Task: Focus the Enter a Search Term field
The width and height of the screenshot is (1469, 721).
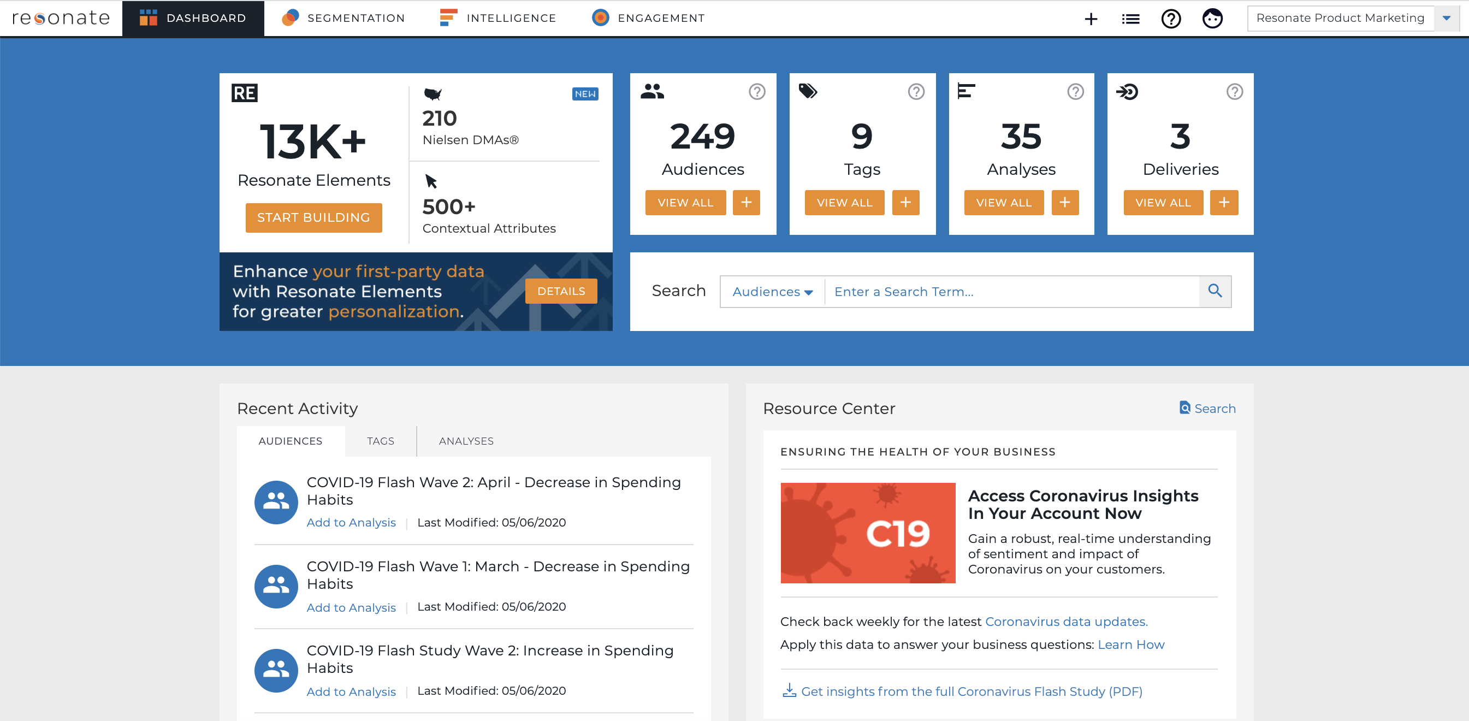Action: point(1012,292)
